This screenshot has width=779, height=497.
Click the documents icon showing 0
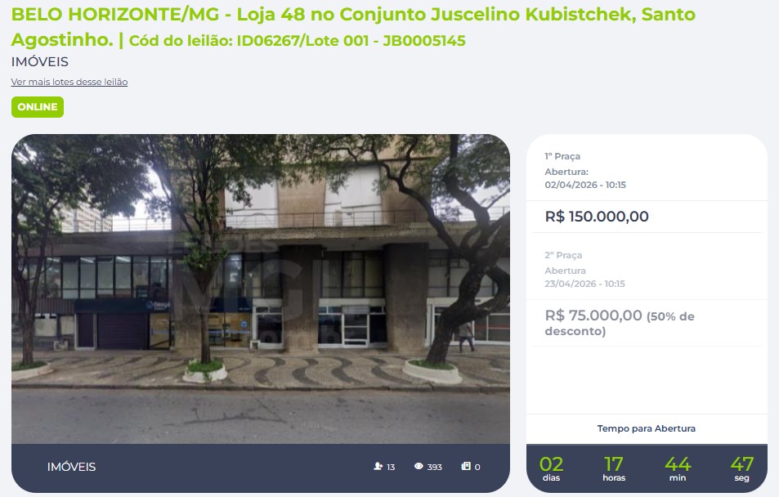pos(466,466)
